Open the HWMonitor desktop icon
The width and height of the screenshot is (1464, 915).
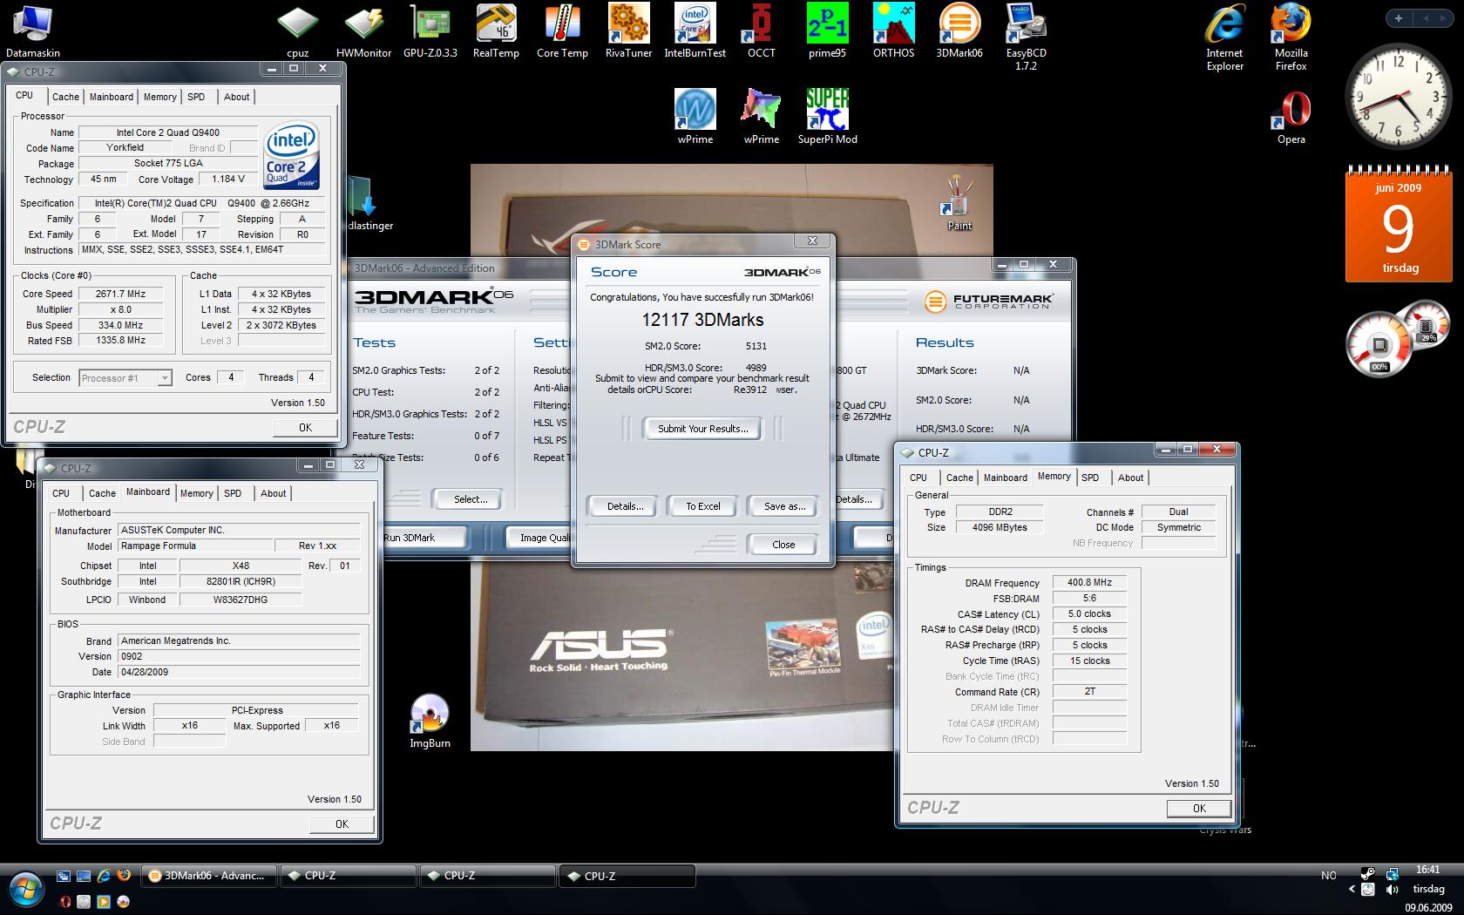(x=363, y=31)
